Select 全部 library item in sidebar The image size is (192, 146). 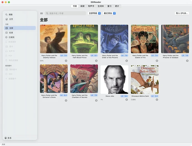pyautogui.click(x=20, y=28)
